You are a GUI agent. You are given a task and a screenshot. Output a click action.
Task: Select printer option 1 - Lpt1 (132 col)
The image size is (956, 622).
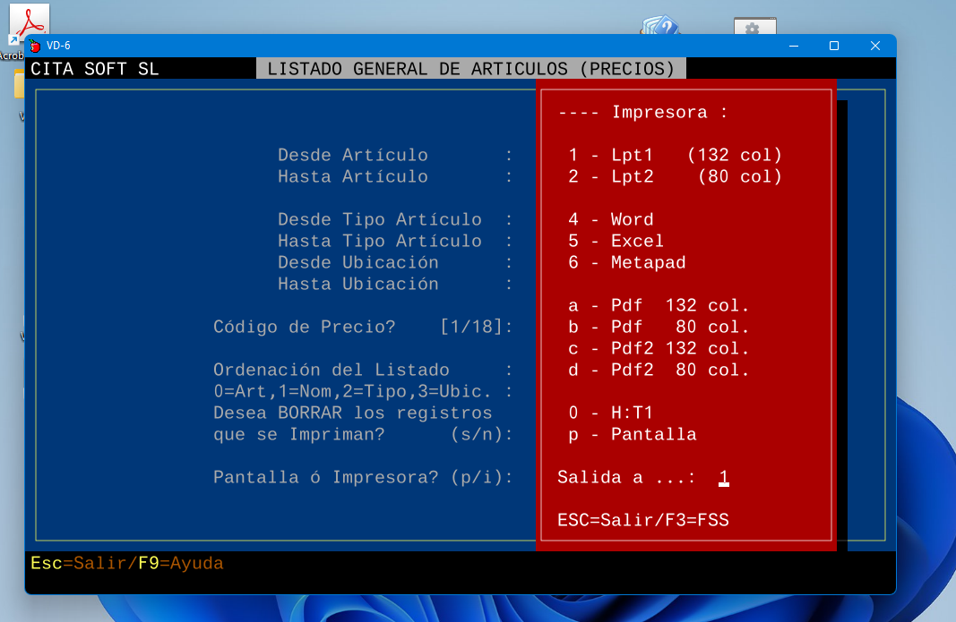click(x=675, y=155)
